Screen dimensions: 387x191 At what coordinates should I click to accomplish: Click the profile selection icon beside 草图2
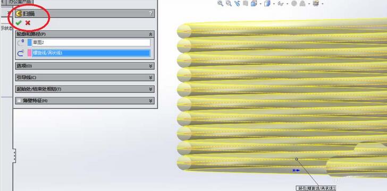21,42
